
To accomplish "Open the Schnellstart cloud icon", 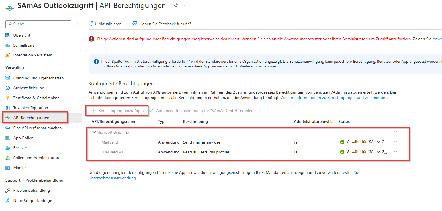I will (x=8, y=45).
